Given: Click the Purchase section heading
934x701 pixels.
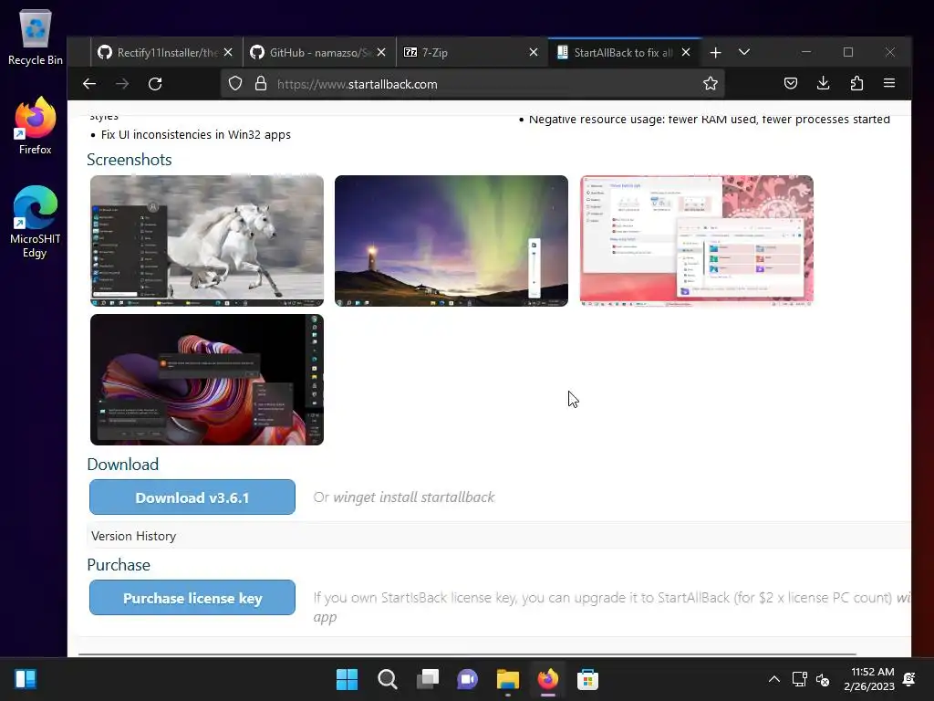Looking at the screenshot, I should click(x=119, y=565).
